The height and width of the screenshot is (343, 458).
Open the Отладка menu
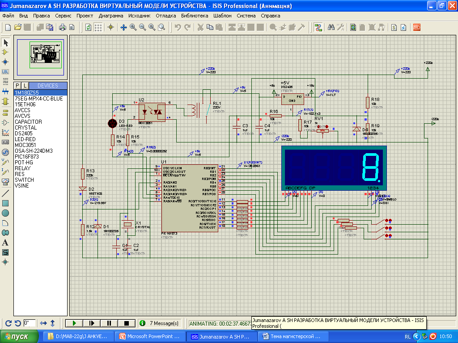(x=165, y=16)
